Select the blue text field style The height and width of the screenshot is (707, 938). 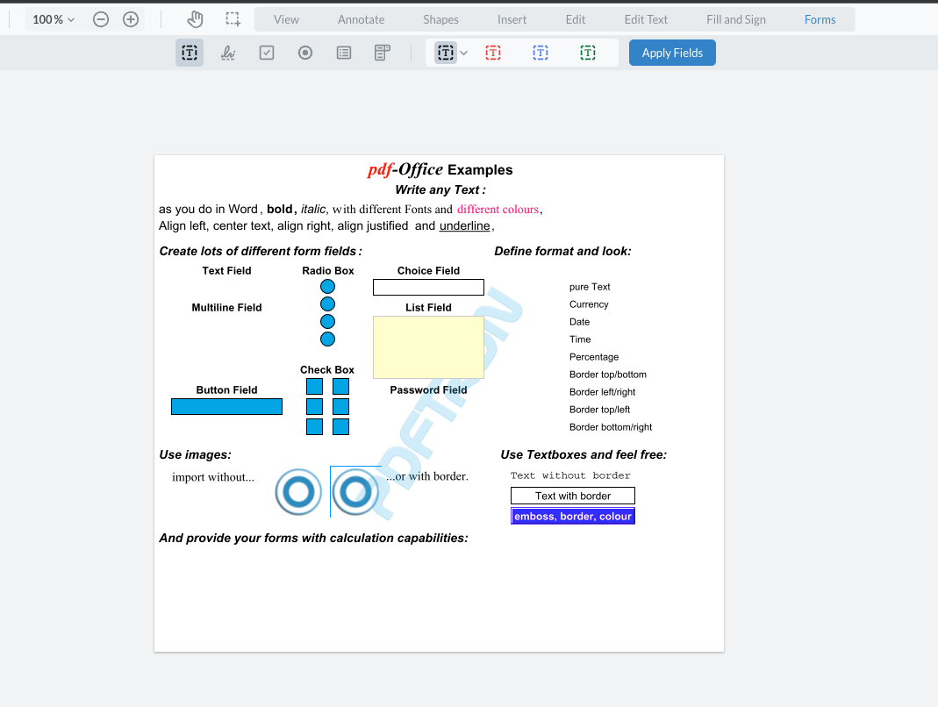(x=540, y=53)
